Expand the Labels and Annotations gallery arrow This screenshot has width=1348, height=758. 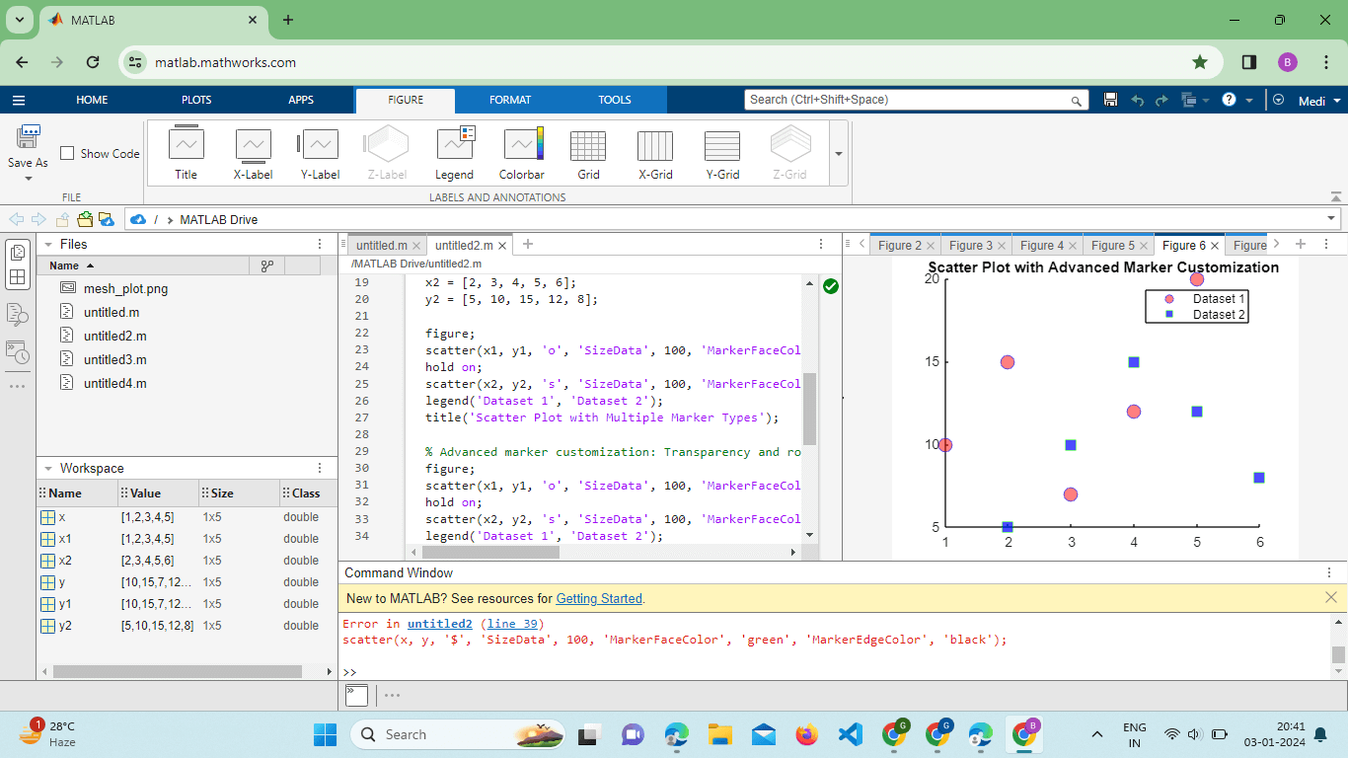(839, 153)
